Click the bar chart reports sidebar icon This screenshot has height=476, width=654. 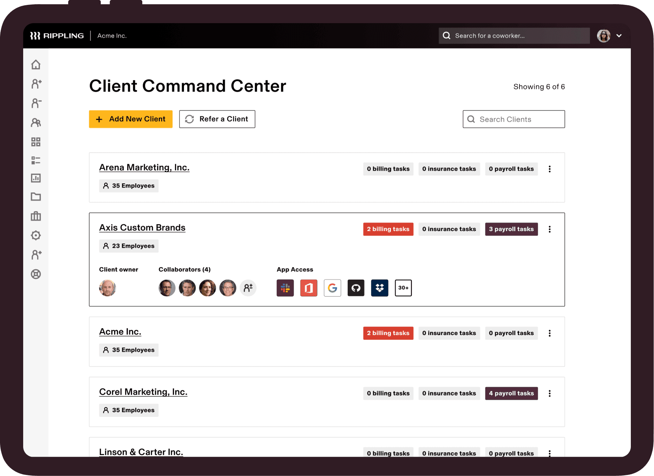[36, 178]
